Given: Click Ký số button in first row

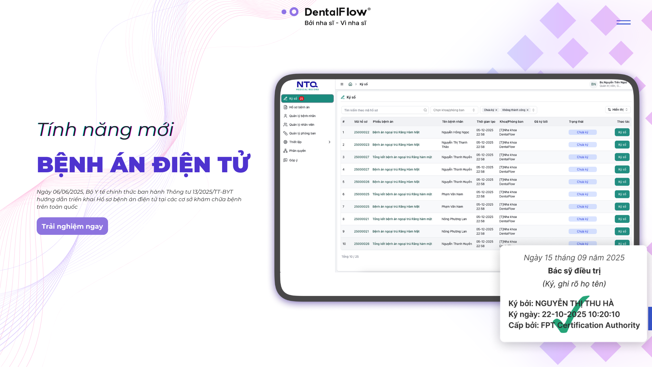Looking at the screenshot, I should pos(622,132).
